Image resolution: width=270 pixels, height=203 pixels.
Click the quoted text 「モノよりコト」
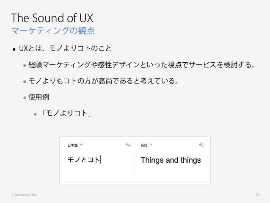tap(66, 113)
